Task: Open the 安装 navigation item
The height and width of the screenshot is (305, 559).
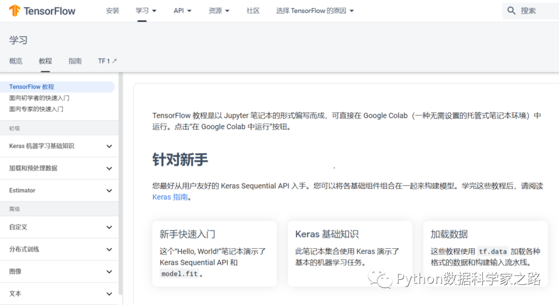Action: coord(112,11)
